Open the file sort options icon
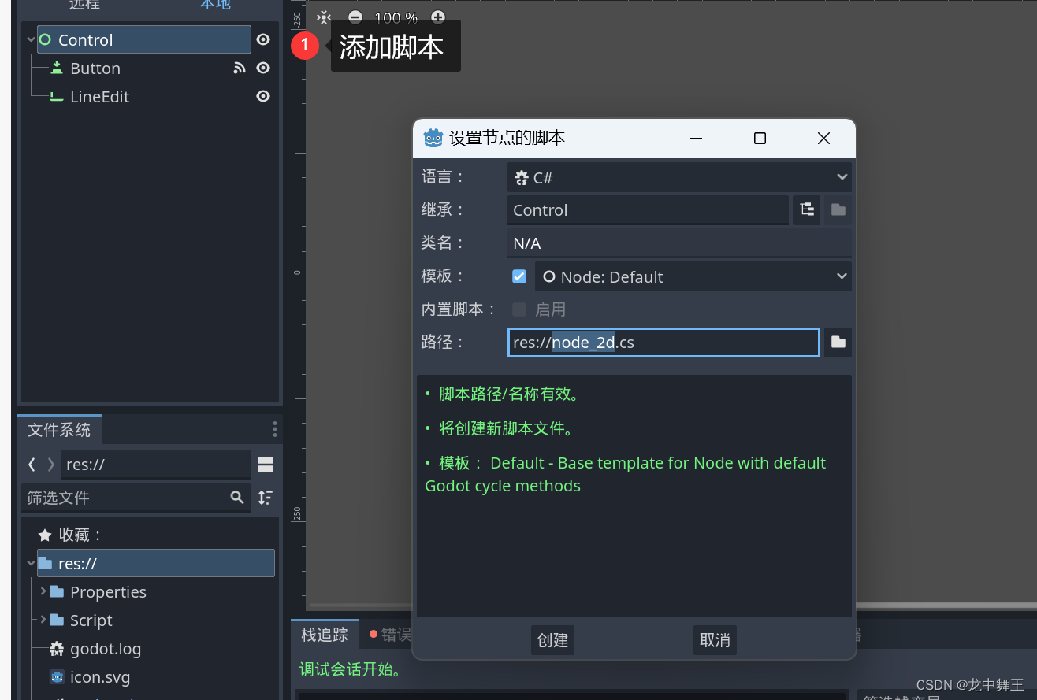1037x700 pixels. [266, 498]
